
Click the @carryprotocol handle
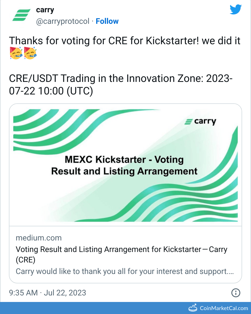point(62,21)
